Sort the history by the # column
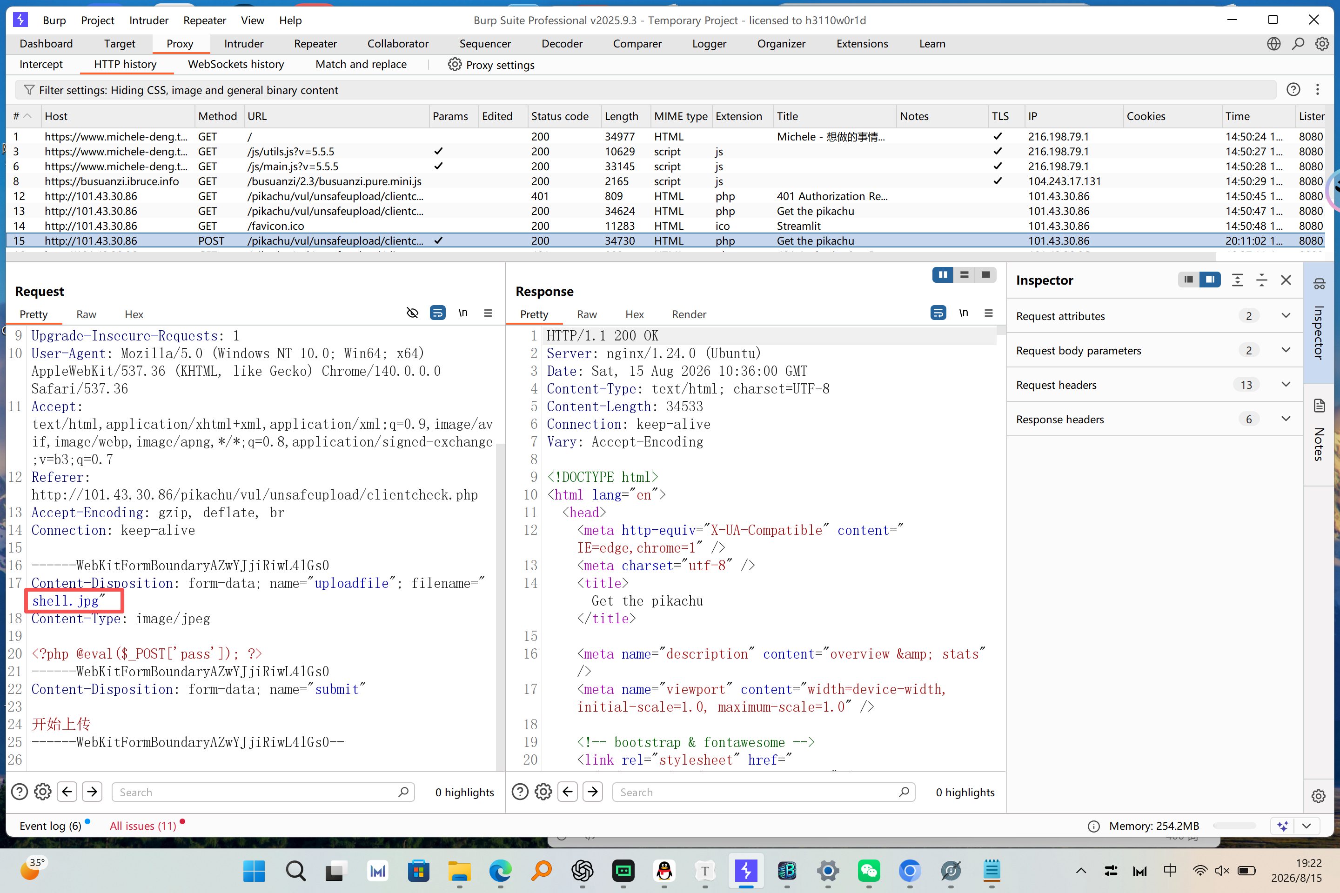Screen dimensions: 1340x893 (x=23, y=116)
